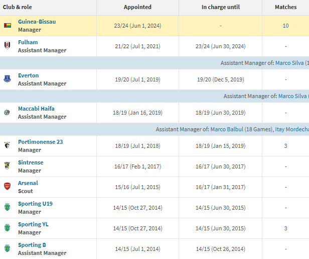309x259 pixels.
Task: Select the date 14/15 (Oct 26, 2014)
Action: (x=221, y=249)
